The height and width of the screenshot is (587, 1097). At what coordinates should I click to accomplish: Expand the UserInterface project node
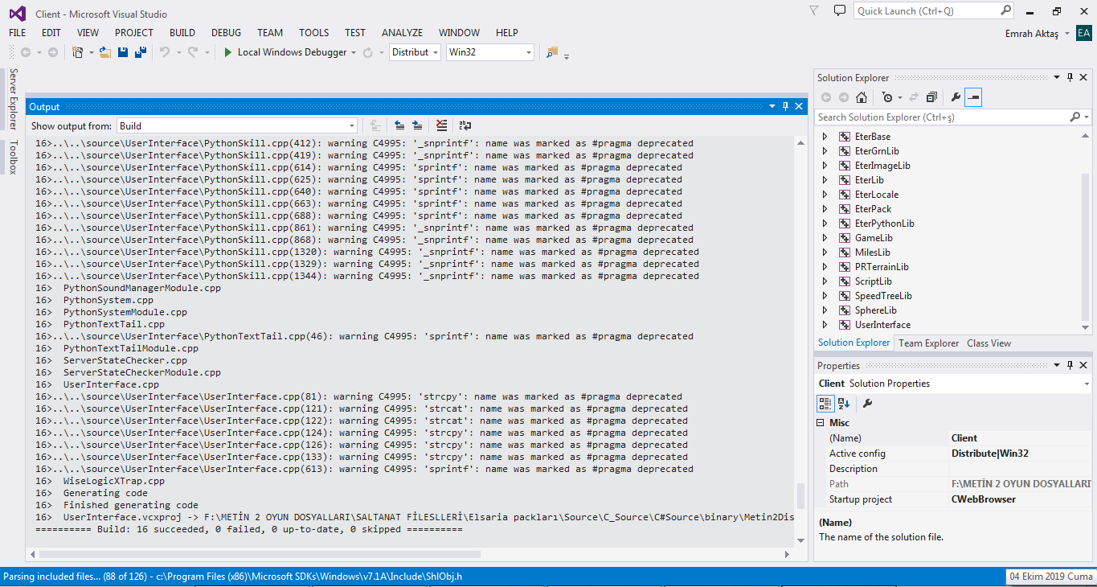[x=825, y=325]
